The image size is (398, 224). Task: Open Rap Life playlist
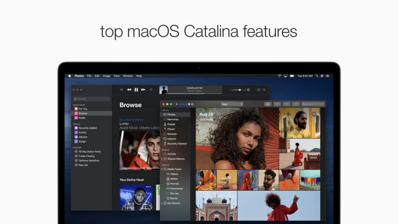coord(92,165)
